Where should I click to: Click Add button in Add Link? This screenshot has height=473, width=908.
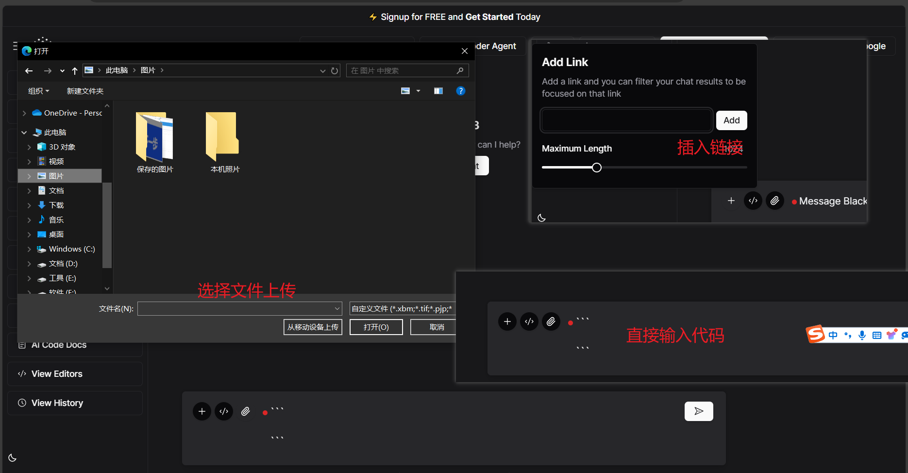[731, 120]
